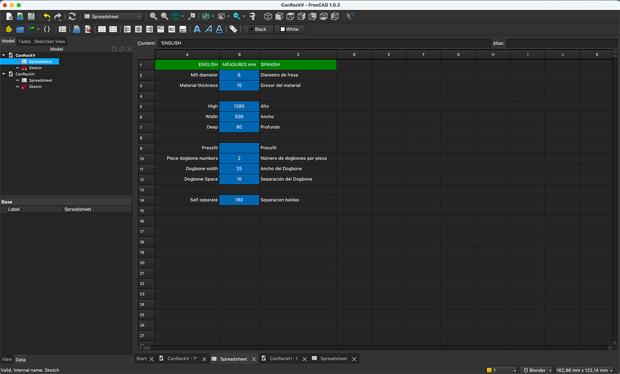Image resolution: width=620 pixels, height=374 pixels.
Task: Click the spreadsheet horizontal scrollbar
Action: [x=376, y=348]
